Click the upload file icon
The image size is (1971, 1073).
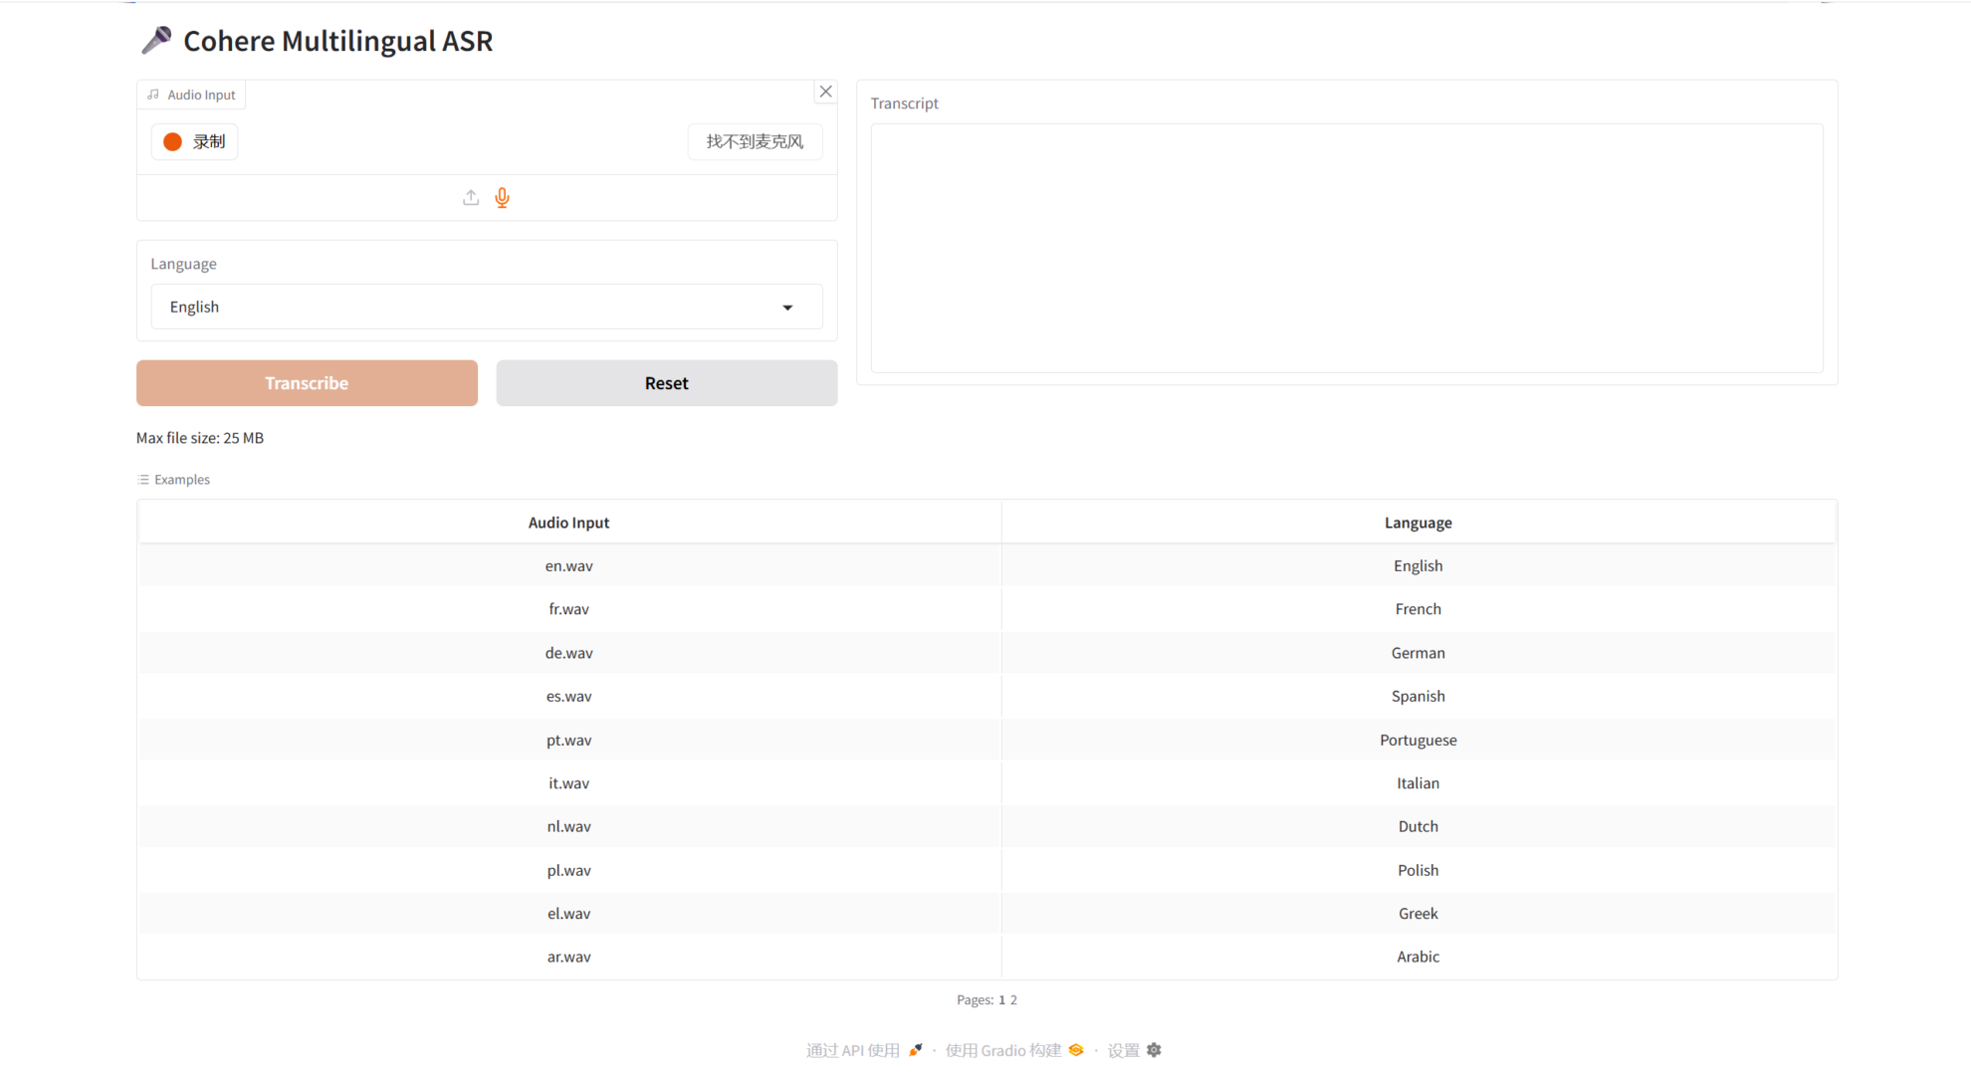point(471,198)
